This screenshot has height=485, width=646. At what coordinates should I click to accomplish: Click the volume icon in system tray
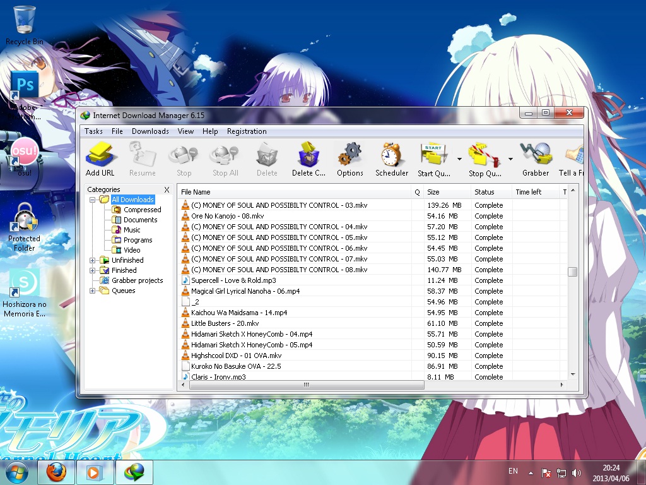tap(577, 473)
